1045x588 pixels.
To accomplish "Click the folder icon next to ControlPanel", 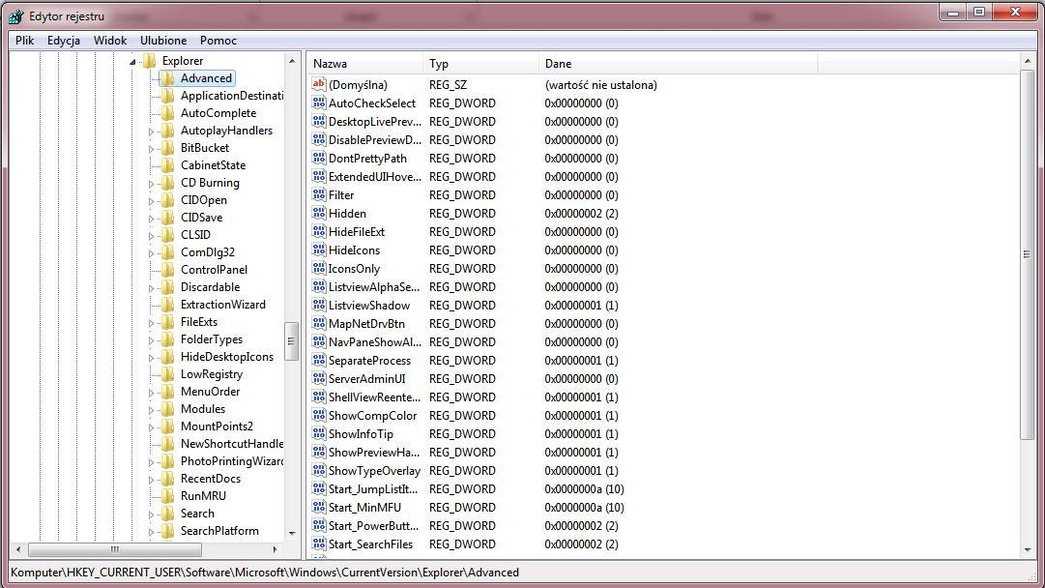I will pos(168,269).
